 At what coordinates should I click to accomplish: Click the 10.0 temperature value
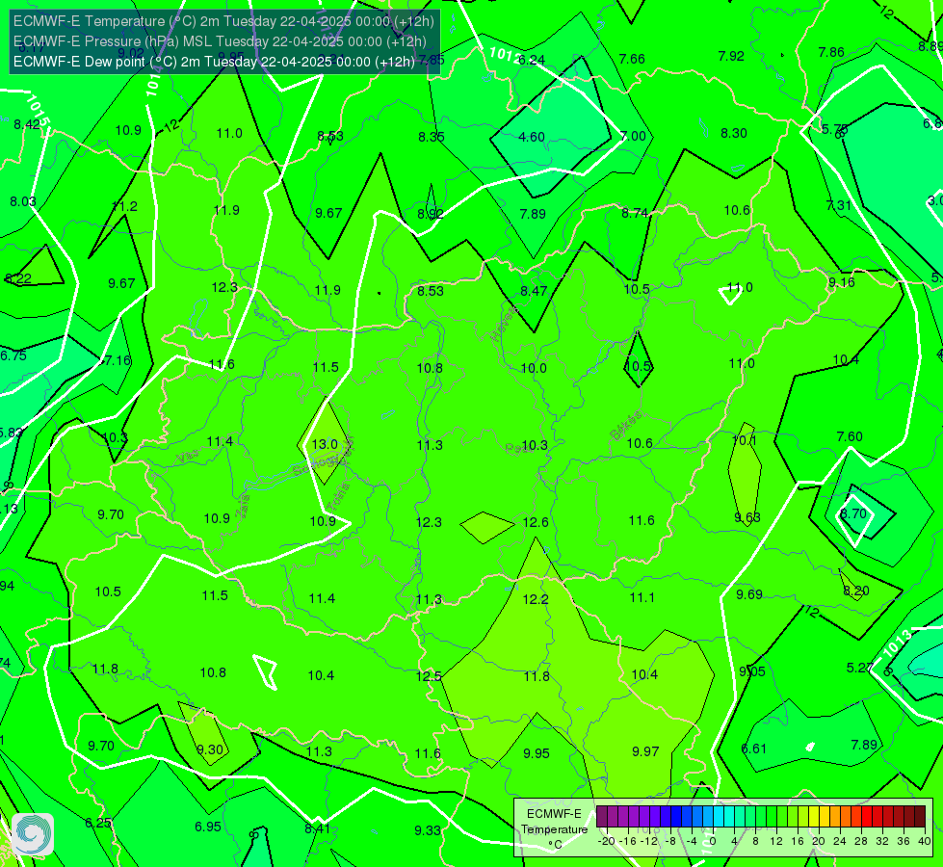(x=534, y=368)
